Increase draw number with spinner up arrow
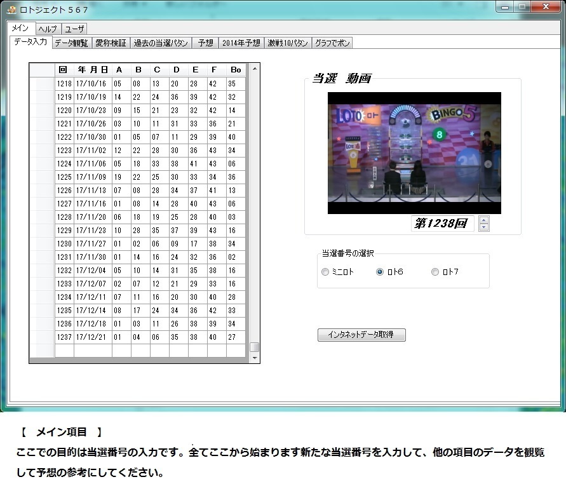566x484 pixels. [483, 220]
